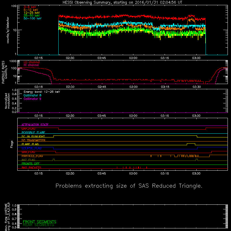Click the ATTENUATOR_STATE flag label
The height and width of the screenshot is (231, 231).
click(x=35, y=125)
